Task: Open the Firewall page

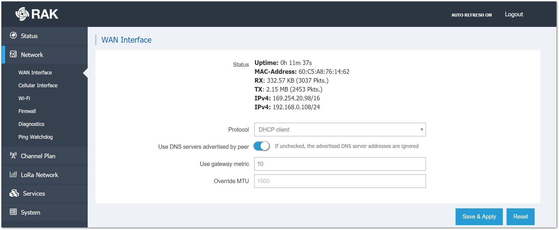Action: click(27, 111)
